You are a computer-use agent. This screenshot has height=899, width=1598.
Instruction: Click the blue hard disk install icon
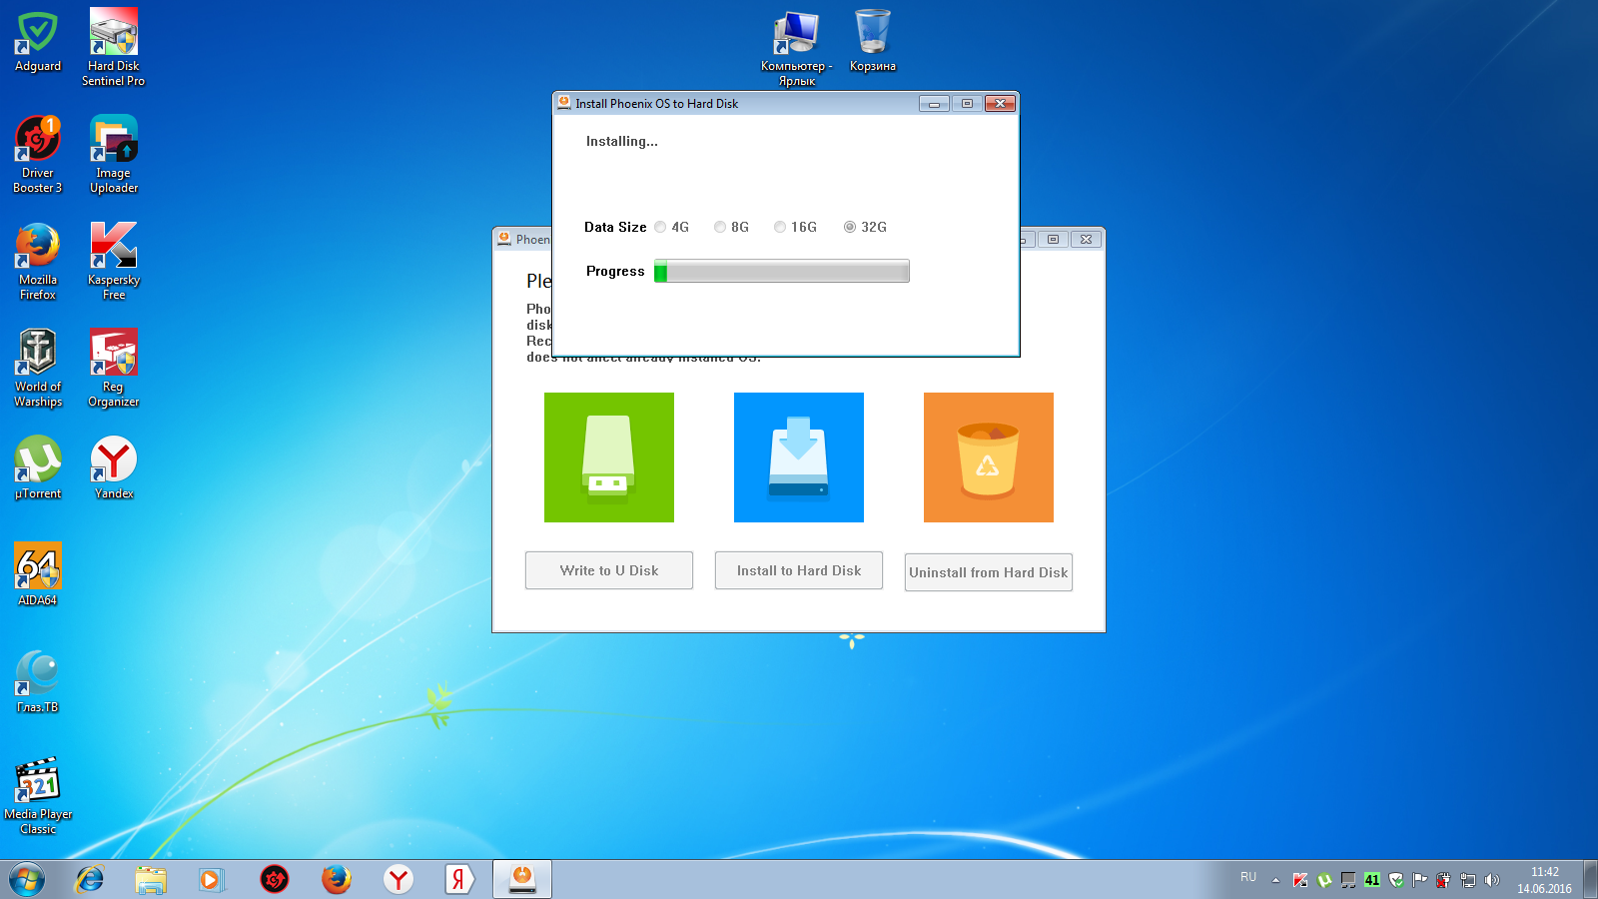[x=799, y=457]
